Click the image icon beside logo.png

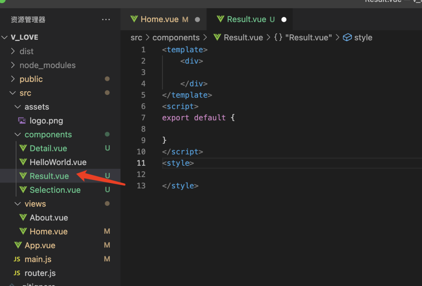pos(22,121)
